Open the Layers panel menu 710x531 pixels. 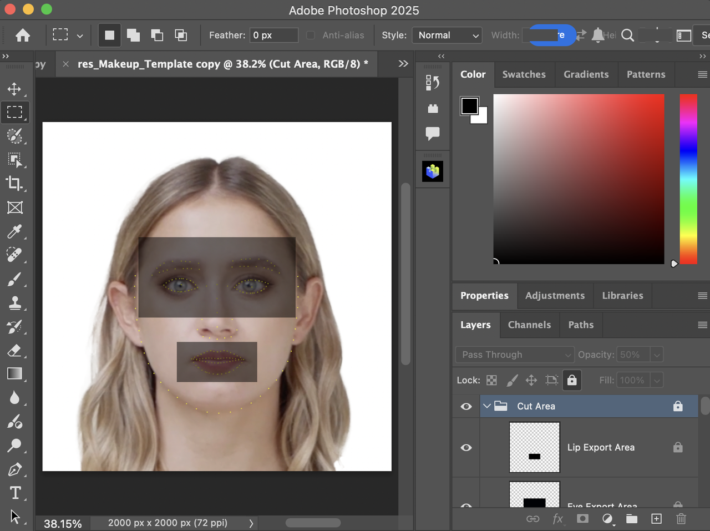point(702,325)
